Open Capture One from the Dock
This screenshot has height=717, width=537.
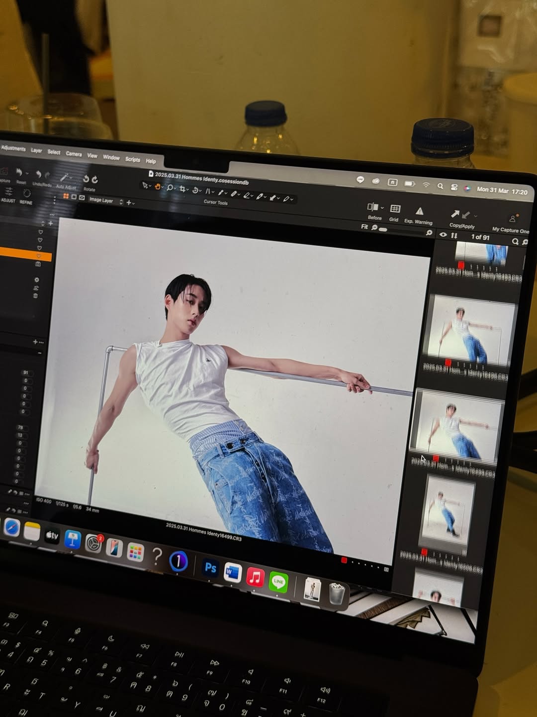click(x=178, y=561)
